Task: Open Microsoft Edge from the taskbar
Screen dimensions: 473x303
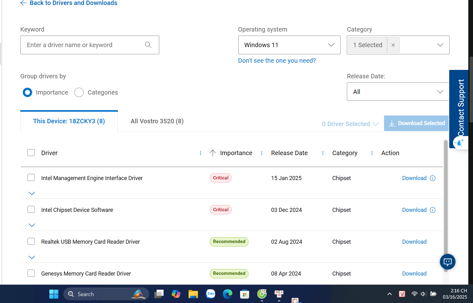Action: (227, 294)
